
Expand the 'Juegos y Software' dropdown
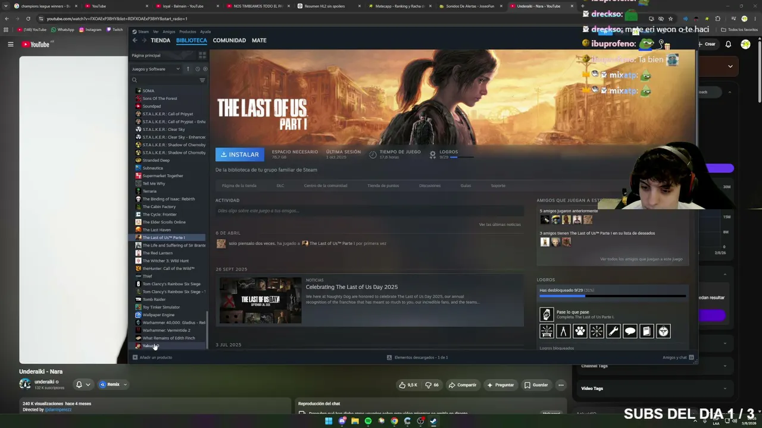[x=156, y=69]
